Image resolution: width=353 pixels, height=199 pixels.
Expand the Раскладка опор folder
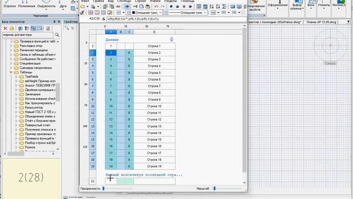click(x=11, y=46)
